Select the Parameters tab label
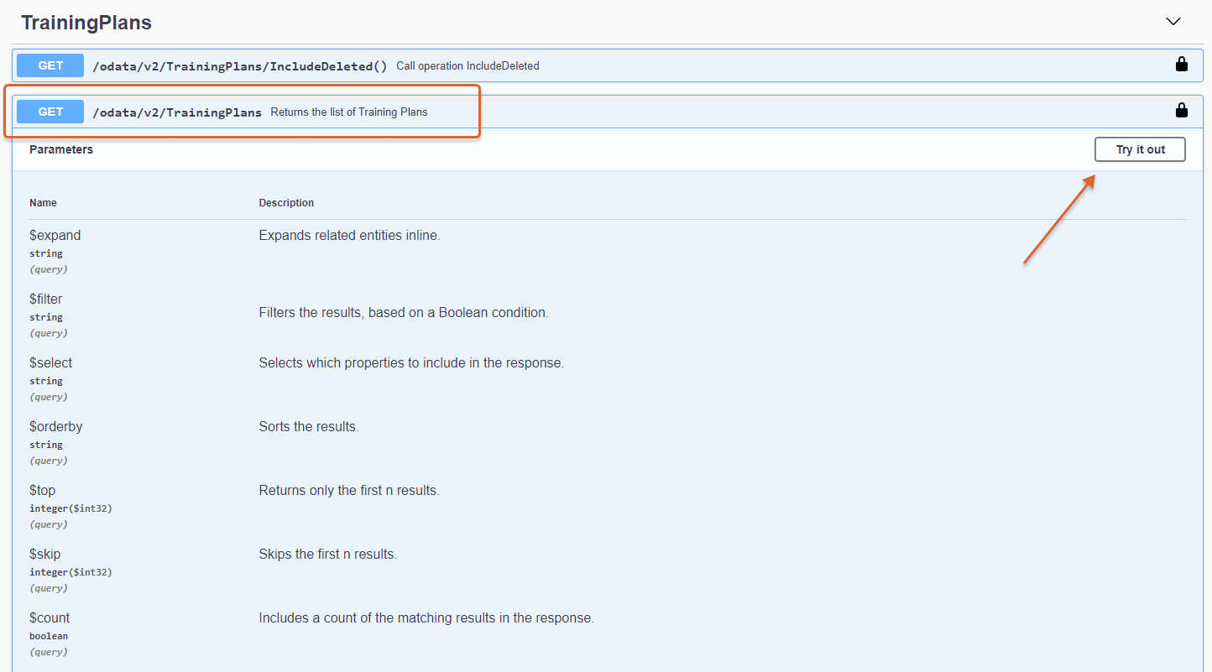The width and height of the screenshot is (1212, 672). tap(61, 149)
